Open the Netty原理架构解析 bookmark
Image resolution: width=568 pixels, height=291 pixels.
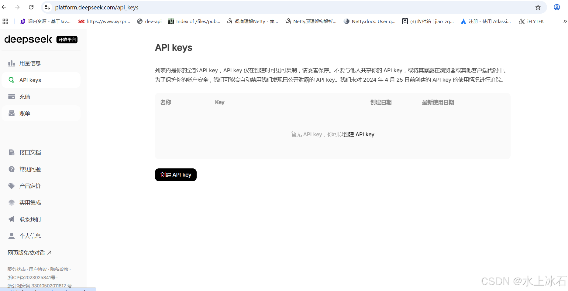(x=311, y=21)
